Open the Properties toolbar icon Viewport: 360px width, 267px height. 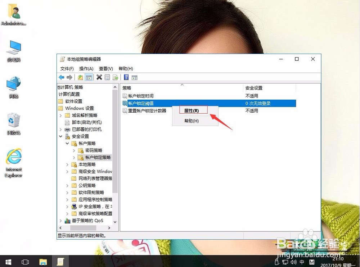[x=107, y=77]
